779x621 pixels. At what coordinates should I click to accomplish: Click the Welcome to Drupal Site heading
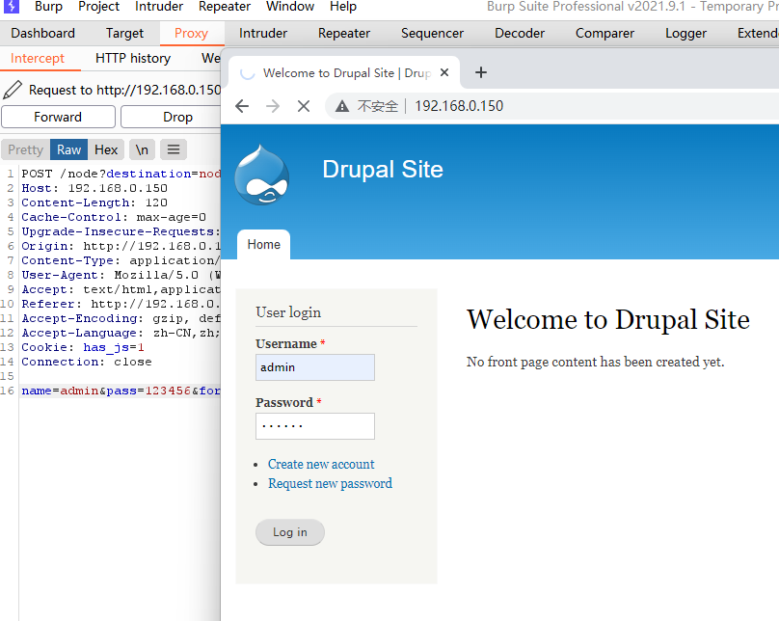tap(608, 319)
